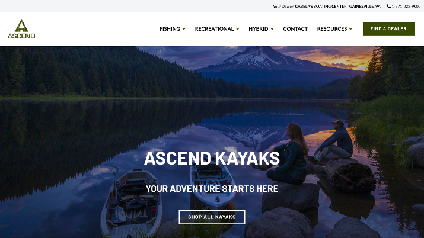Screen dimensions: 424x238
Task: Click the Ascend logo icon
Action: 21,25
